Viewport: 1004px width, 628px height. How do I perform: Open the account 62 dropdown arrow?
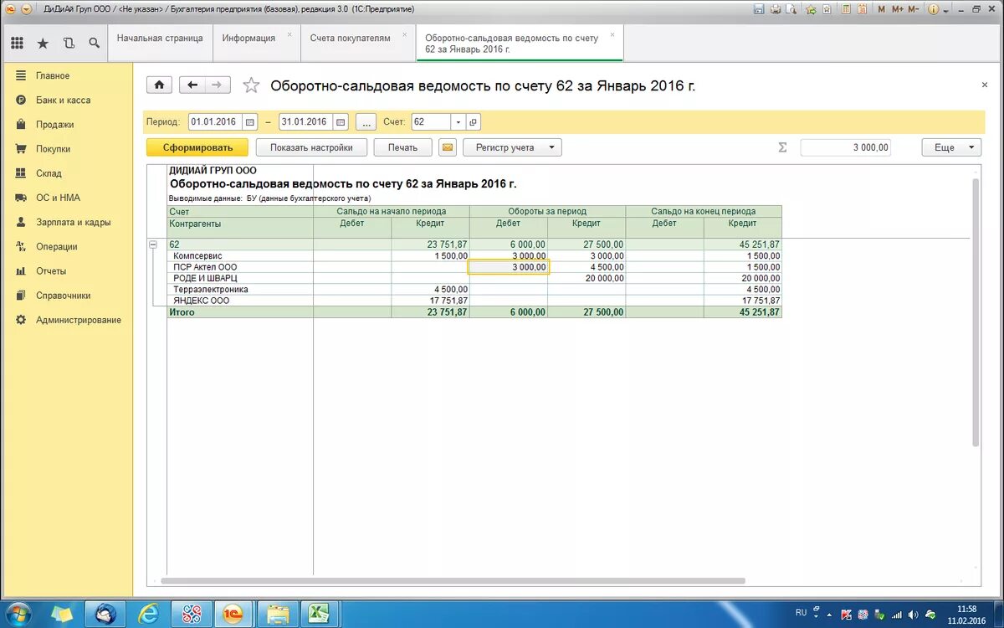(458, 122)
